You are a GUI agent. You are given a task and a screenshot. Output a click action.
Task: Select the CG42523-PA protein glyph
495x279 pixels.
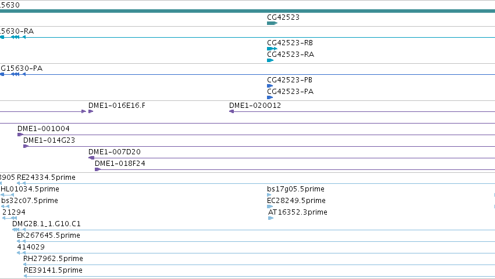click(x=270, y=97)
